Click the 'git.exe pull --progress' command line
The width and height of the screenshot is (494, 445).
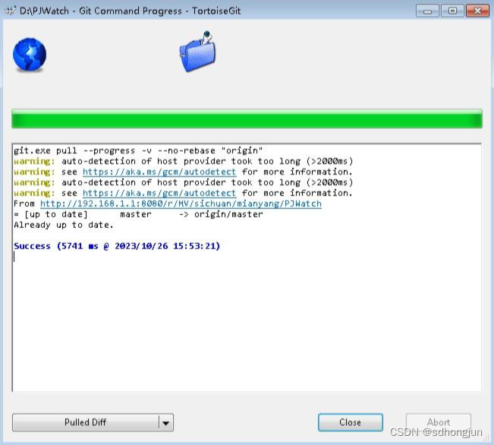[138, 151]
